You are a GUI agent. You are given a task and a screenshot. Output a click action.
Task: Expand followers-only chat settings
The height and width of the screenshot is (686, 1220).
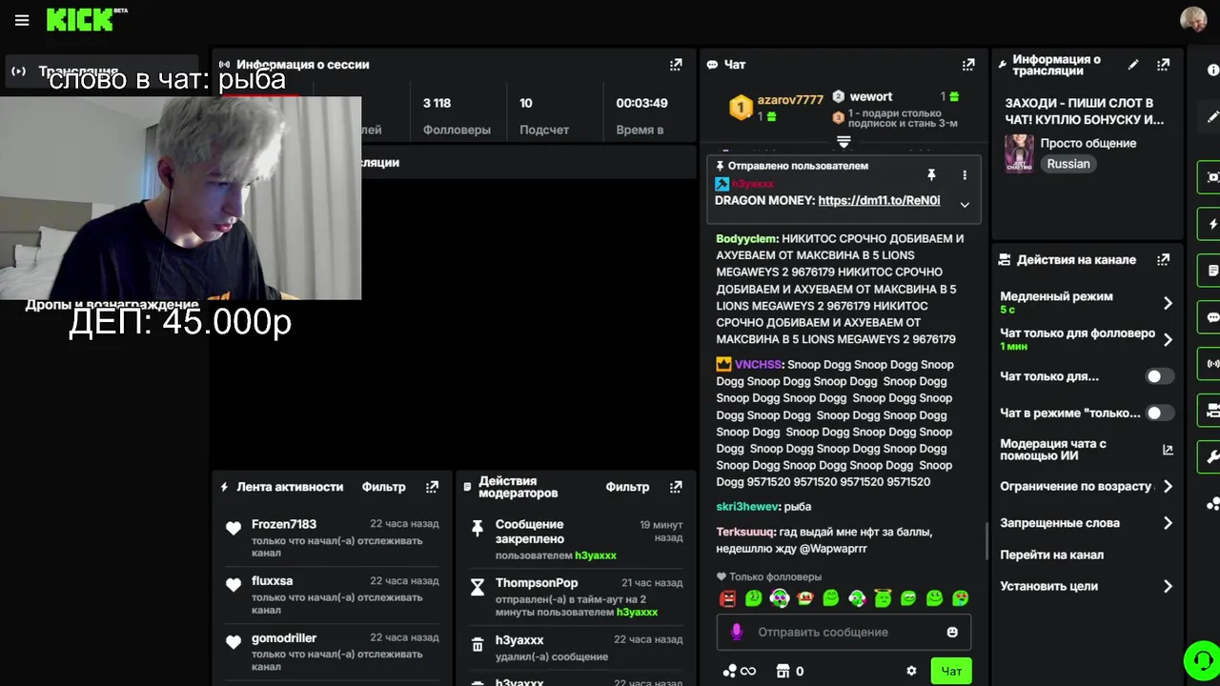coord(1168,339)
